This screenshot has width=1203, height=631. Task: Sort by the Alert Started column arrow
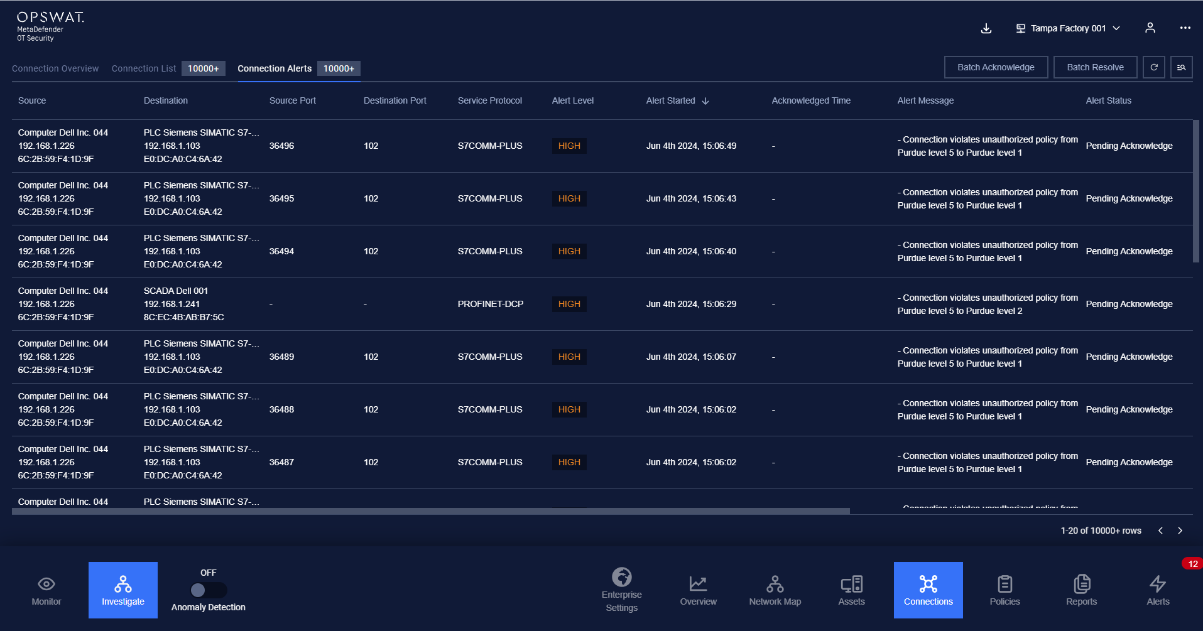tap(705, 101)
